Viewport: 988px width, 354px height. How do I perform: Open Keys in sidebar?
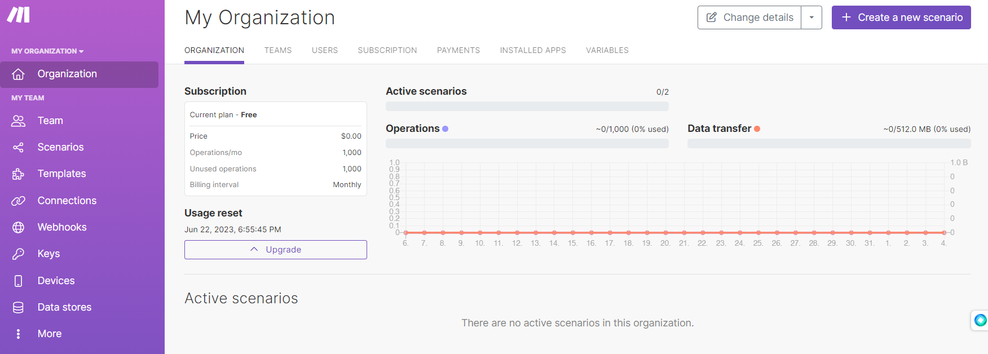[x=79, y=254]
